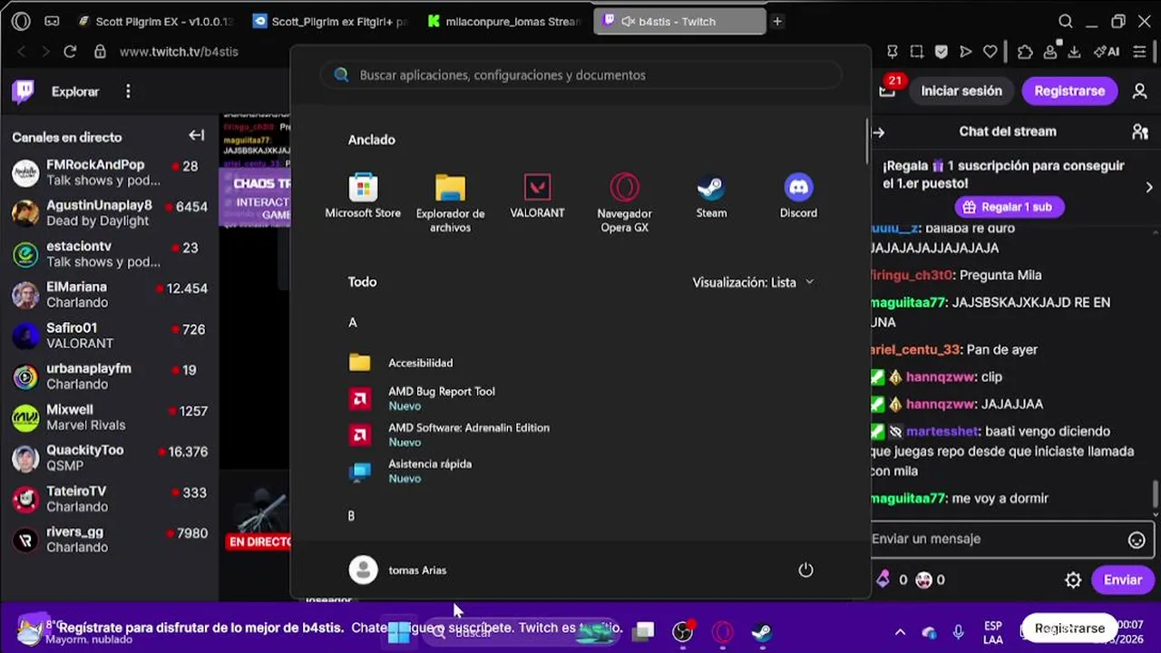Open chat community users icon
This screenshot has width=1161, height=653.
tap(1140, 132)
